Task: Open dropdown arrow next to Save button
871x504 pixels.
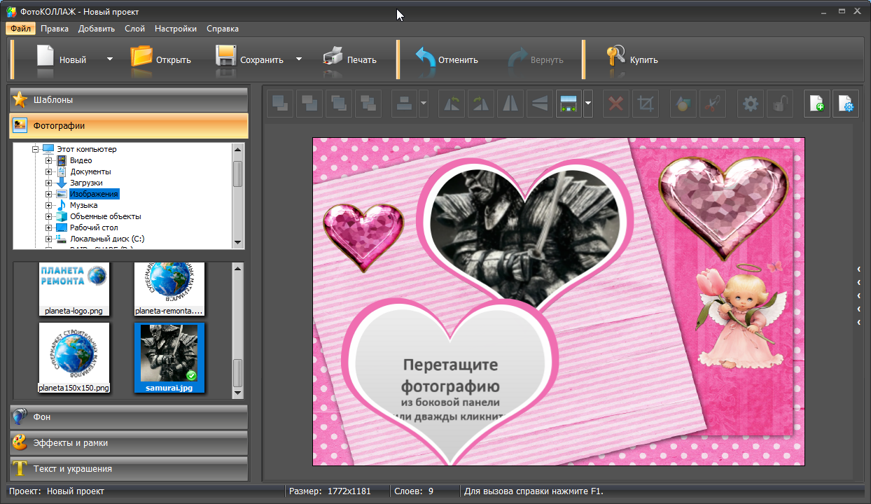Action: [x=299, y=59]
